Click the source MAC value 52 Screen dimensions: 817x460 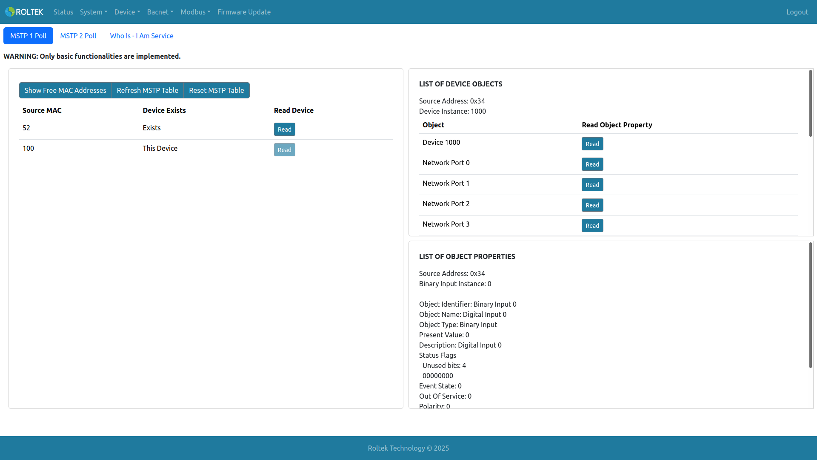(26, 128)
